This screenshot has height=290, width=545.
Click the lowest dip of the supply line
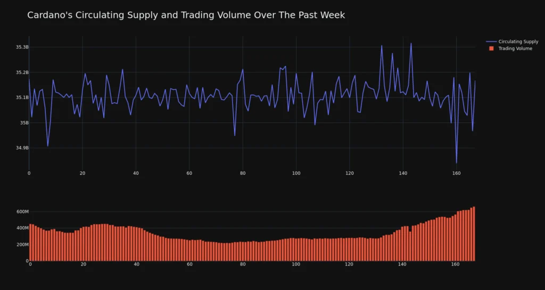[x=456, y=163]
